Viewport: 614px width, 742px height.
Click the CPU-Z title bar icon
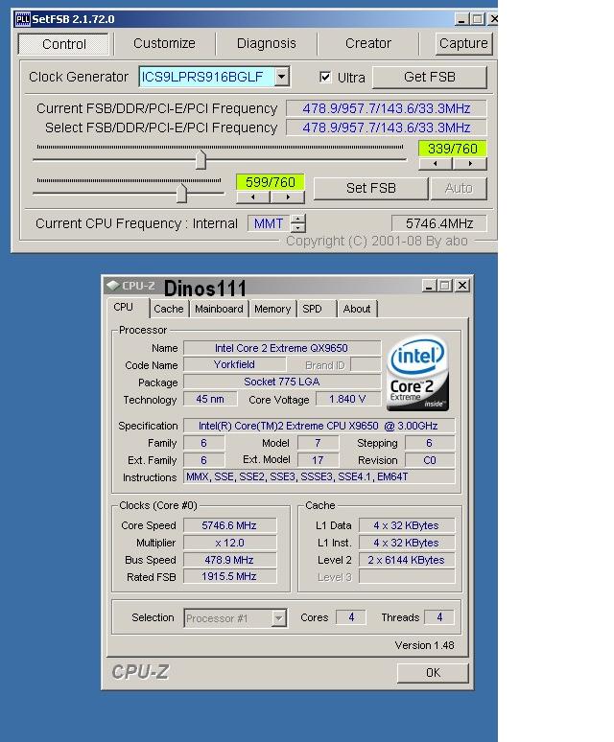(x=112, y=286)
